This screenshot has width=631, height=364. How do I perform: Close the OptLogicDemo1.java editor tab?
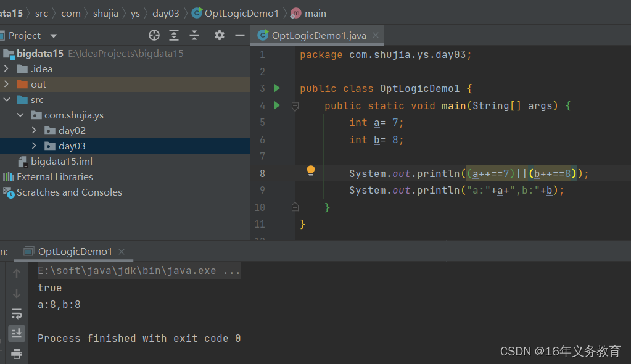click(376, 35)
